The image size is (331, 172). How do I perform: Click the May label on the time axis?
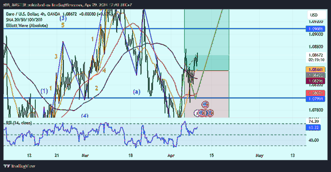[259, 156]
